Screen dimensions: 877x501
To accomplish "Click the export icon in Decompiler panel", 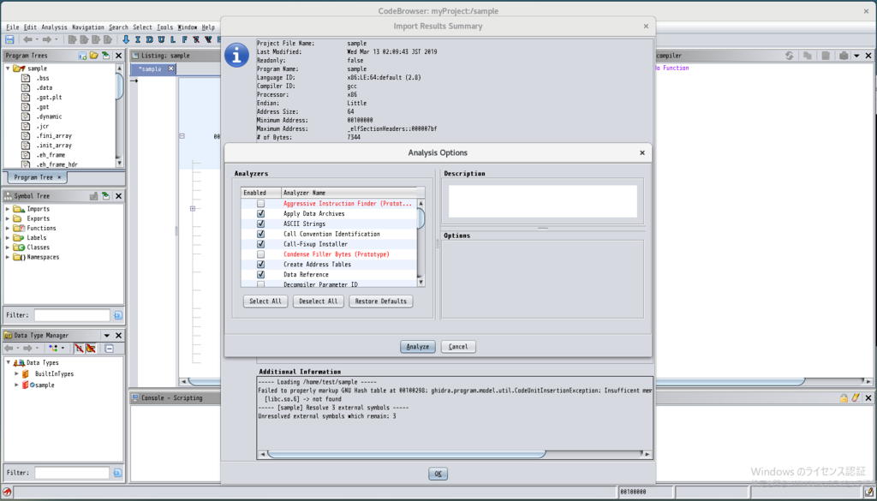I will [x=826, y=56].
